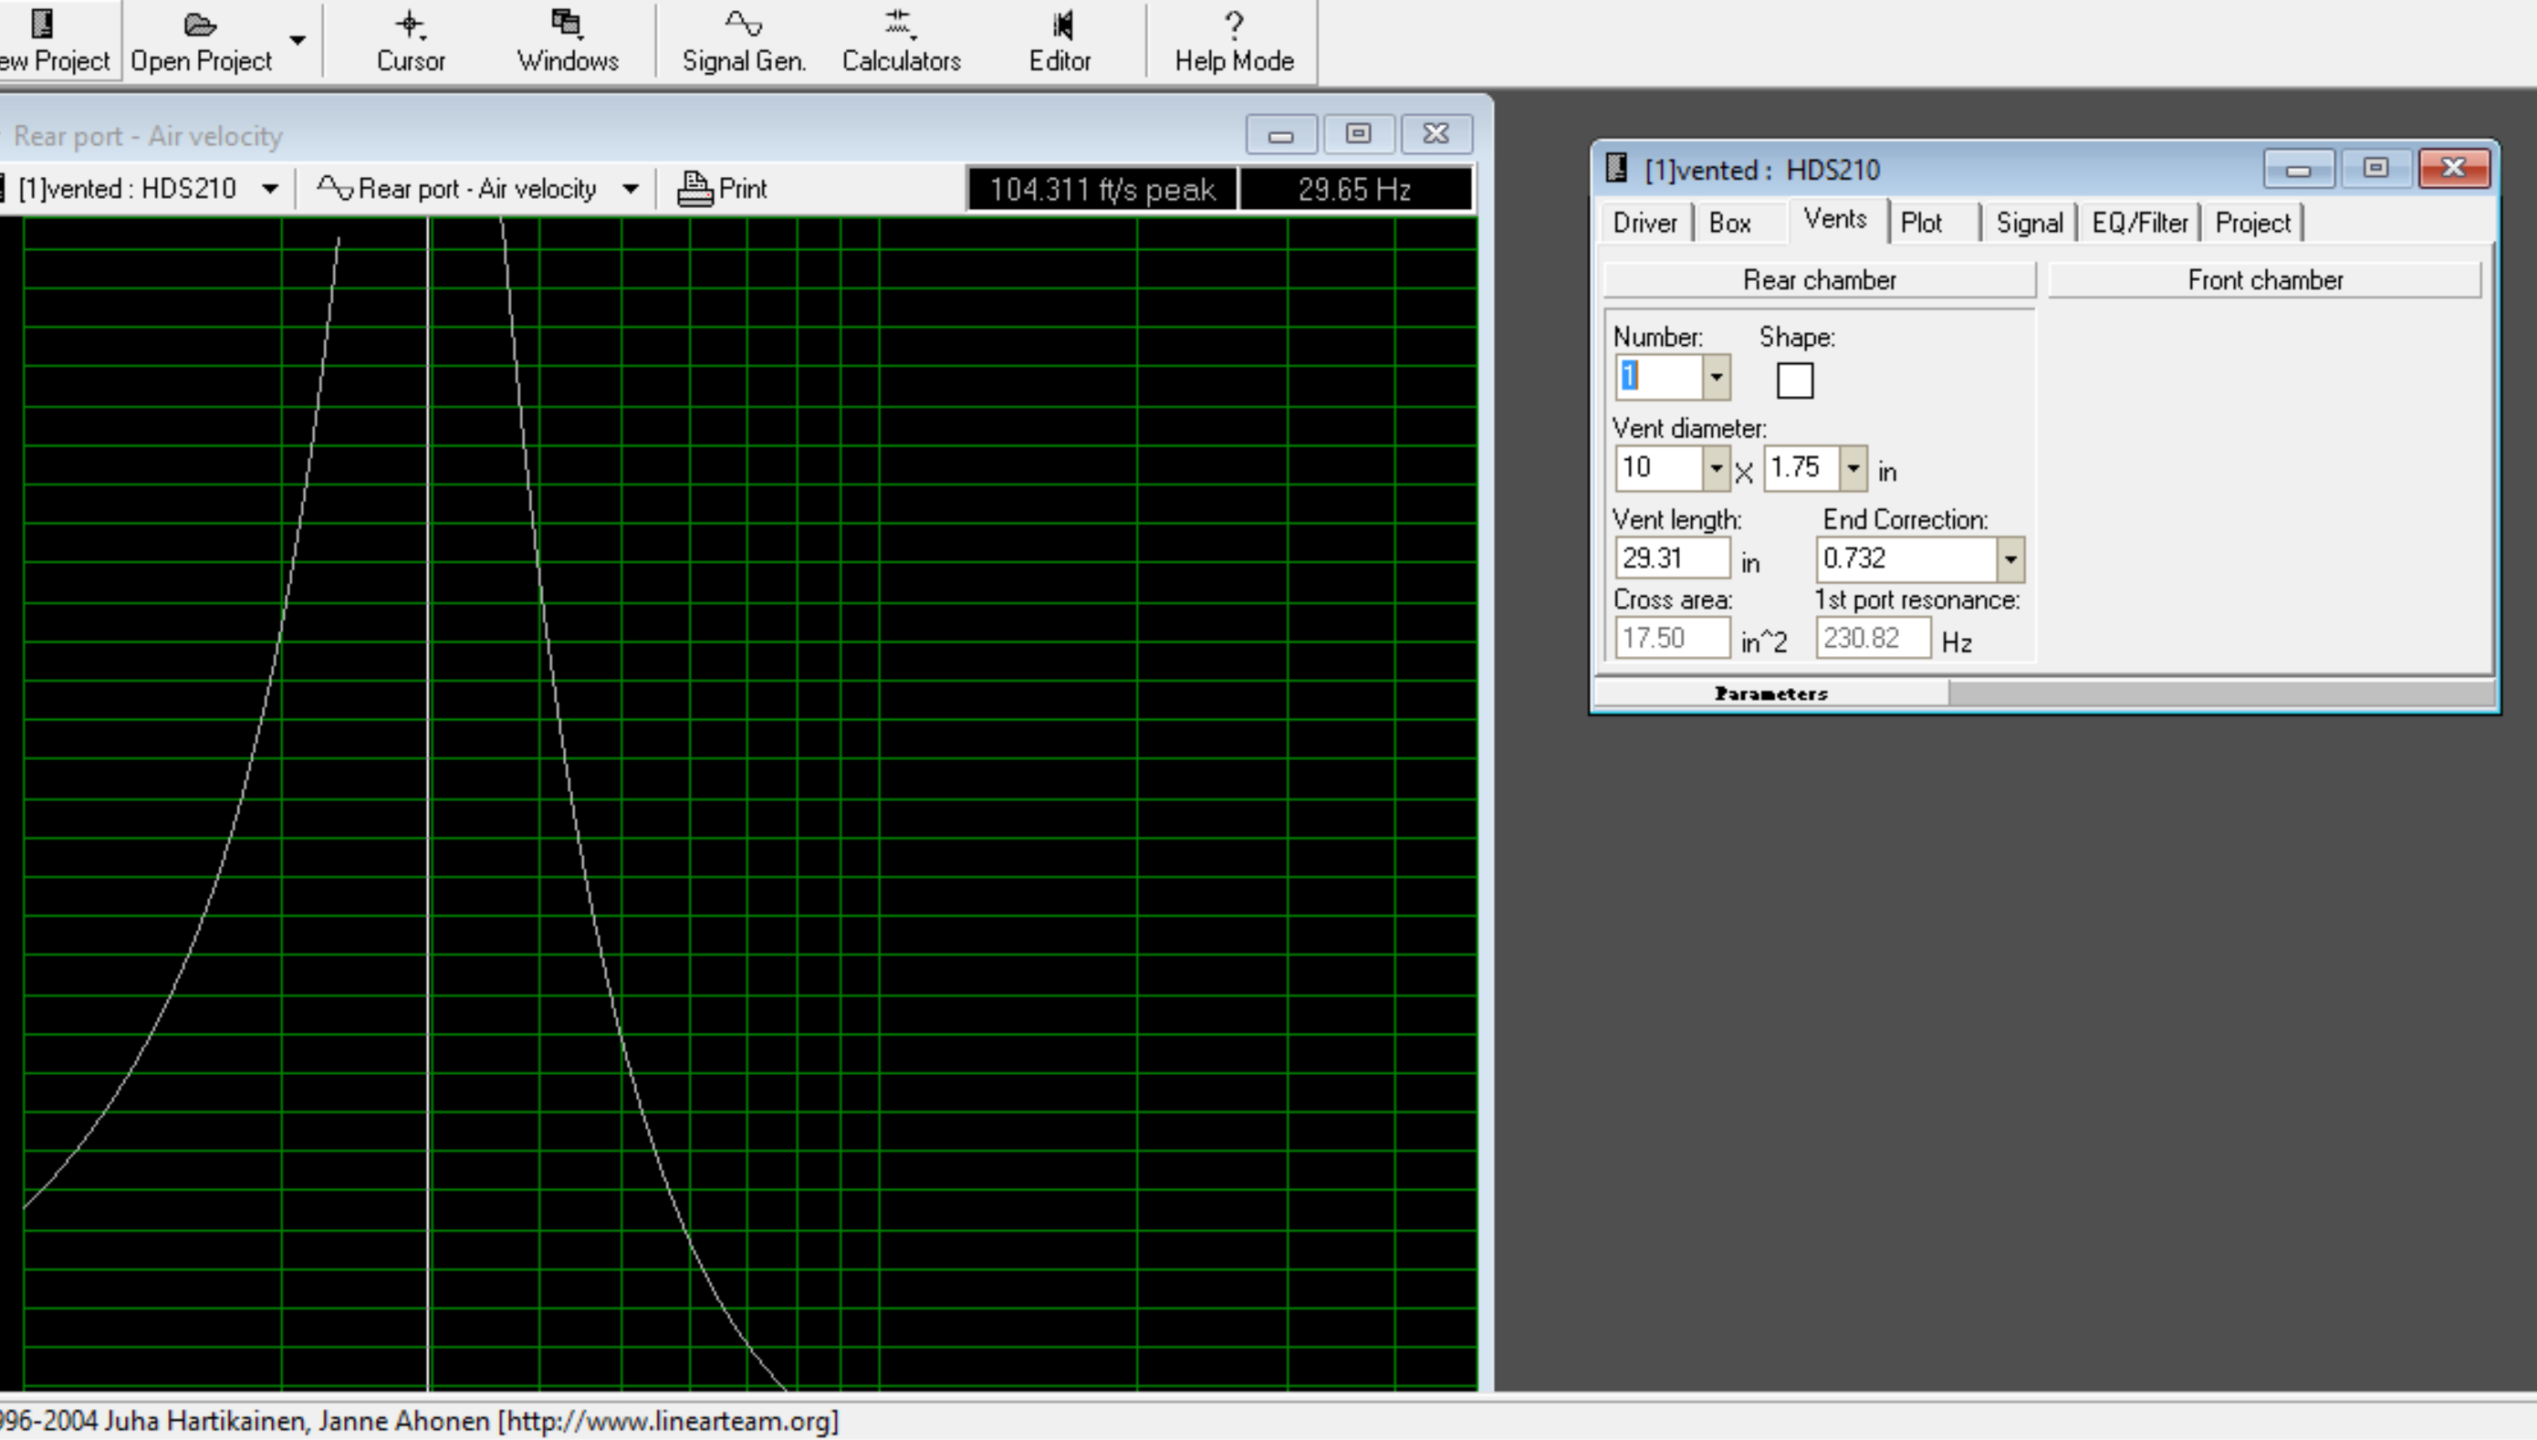Click the vent width field showing 10
2537x1440 pixels.
(1660, 468)
